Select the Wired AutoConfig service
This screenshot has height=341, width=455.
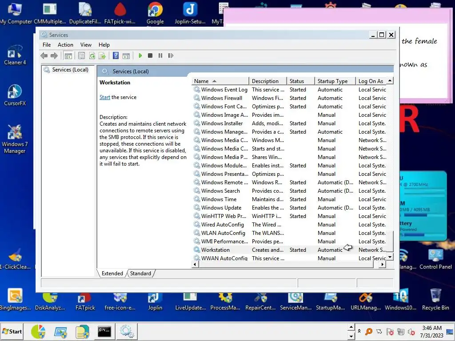pyautogui.click(x=290, y=224)
